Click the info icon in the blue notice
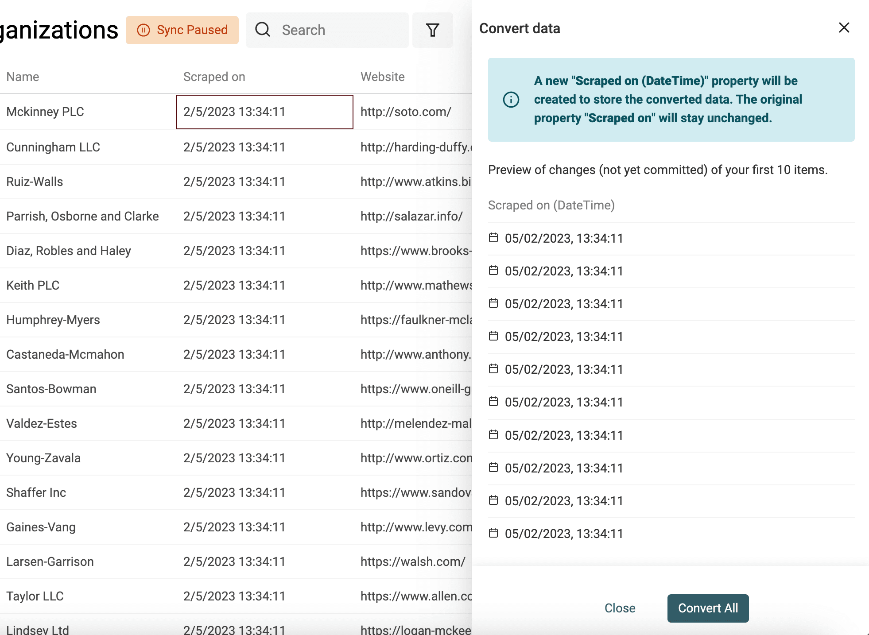The height and width of the screenshot is (635, 869). 511,100
